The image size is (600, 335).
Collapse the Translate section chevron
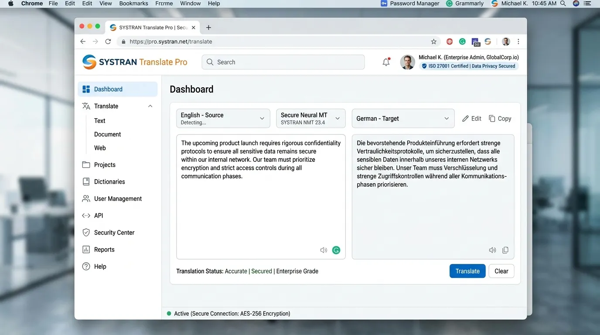[150, 106]
